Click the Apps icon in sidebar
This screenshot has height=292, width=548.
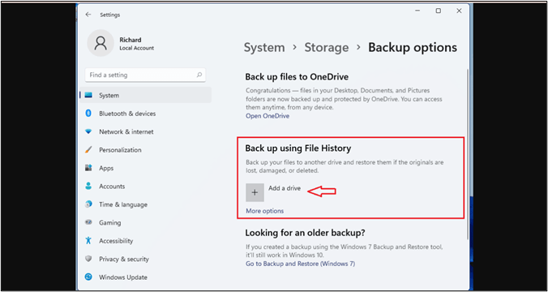(x=88, y=168)
